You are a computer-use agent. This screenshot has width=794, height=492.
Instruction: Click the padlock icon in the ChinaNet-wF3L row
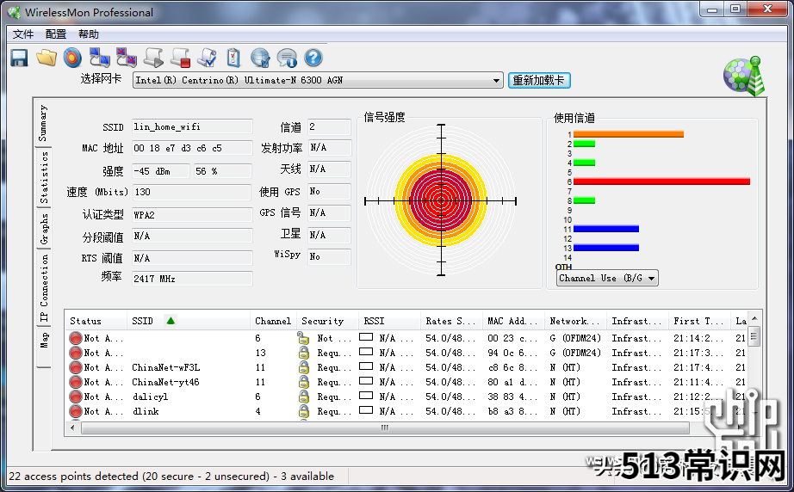[304, 367]
